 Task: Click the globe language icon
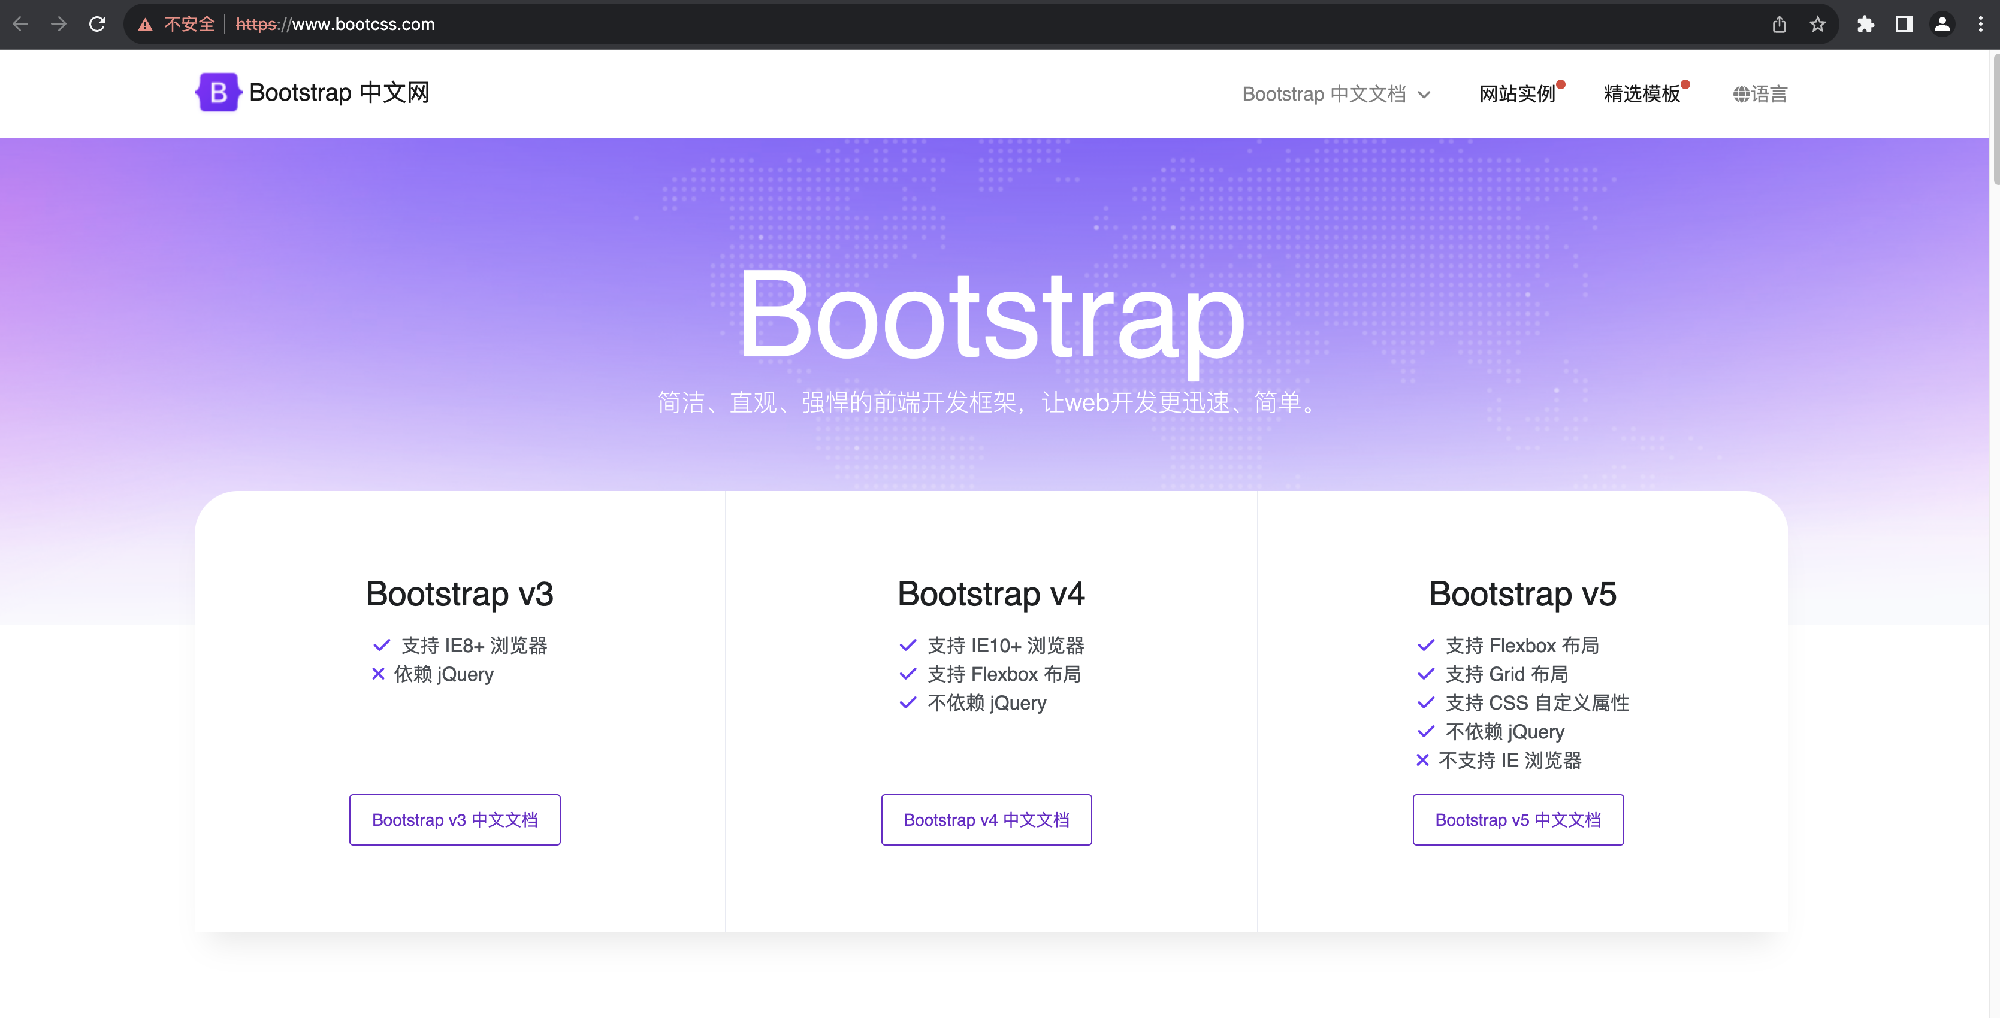tap(1741, 95)
